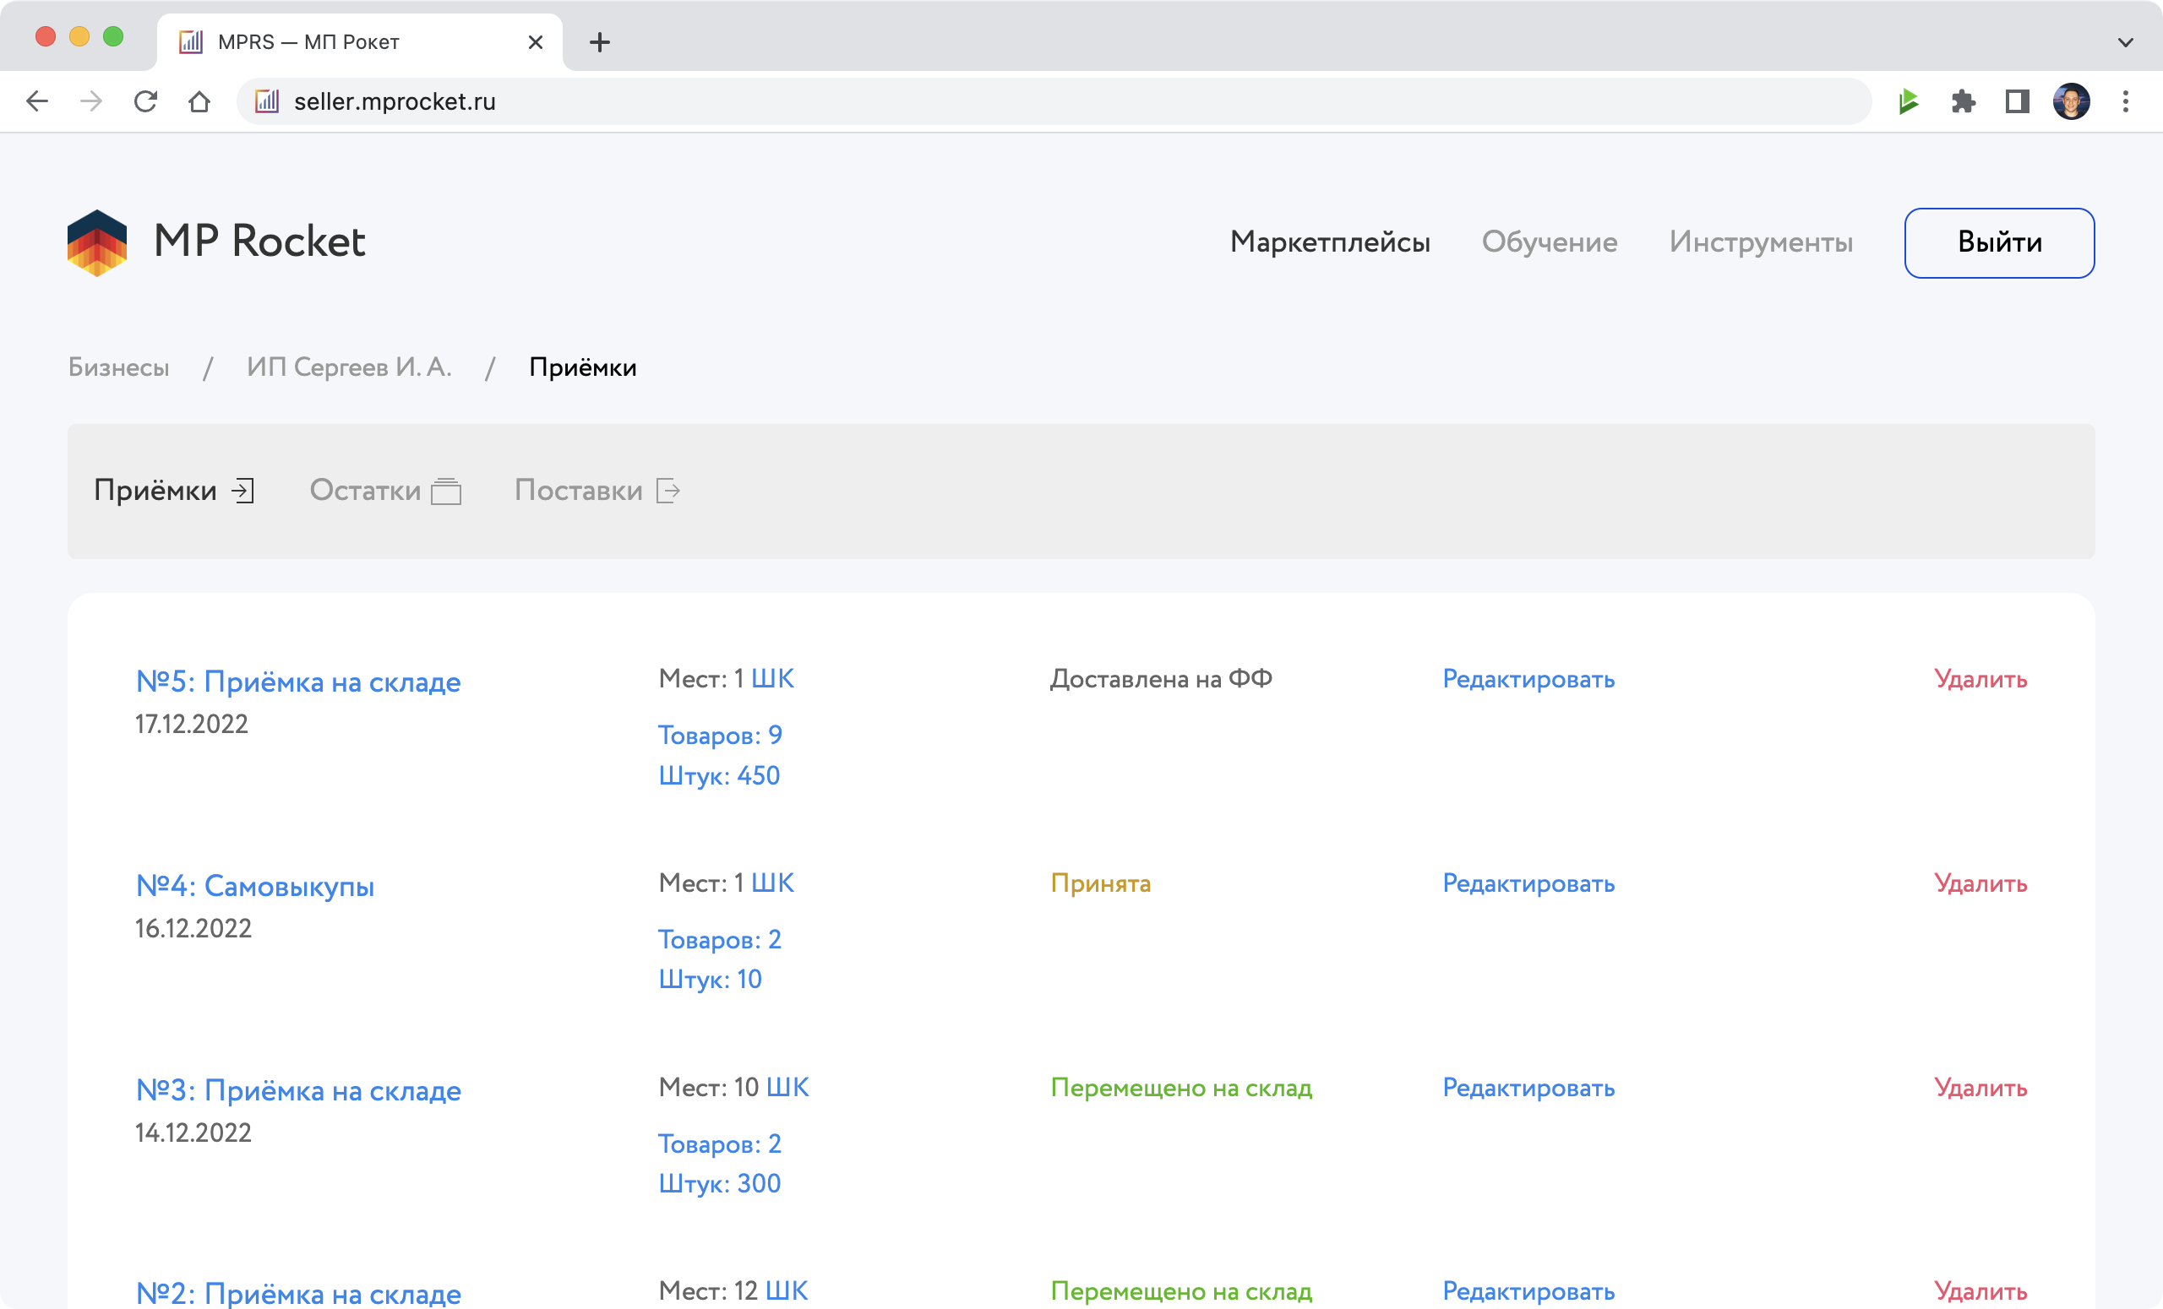The width and height of the screenshot is (2163, 1309).
Task: Click the MP Rocket logo icon
Action: (96, 242)
